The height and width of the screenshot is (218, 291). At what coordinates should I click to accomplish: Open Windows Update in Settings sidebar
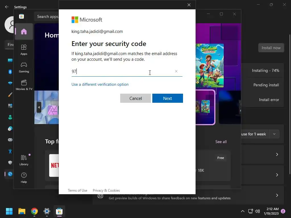(x=10, y=174)
